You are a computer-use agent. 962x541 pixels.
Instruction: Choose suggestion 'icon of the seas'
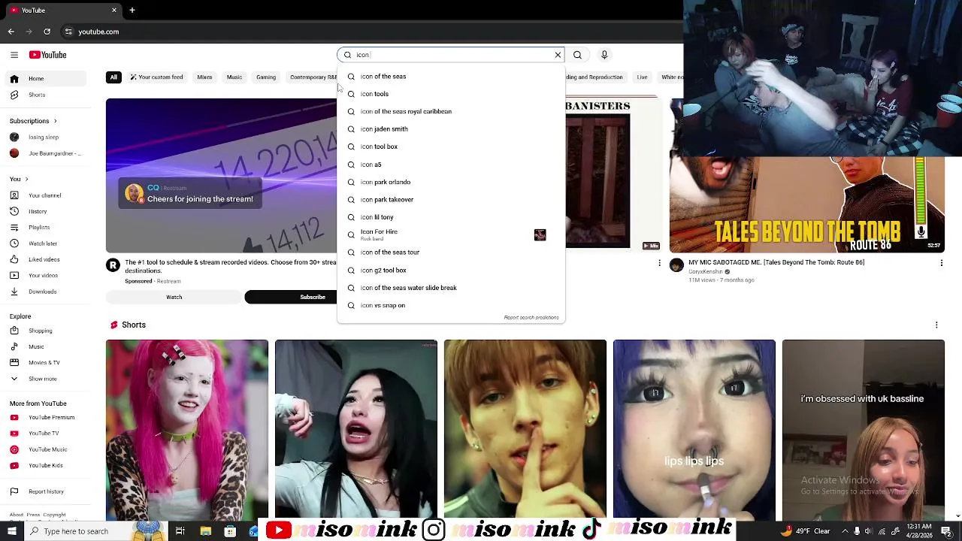451,77
